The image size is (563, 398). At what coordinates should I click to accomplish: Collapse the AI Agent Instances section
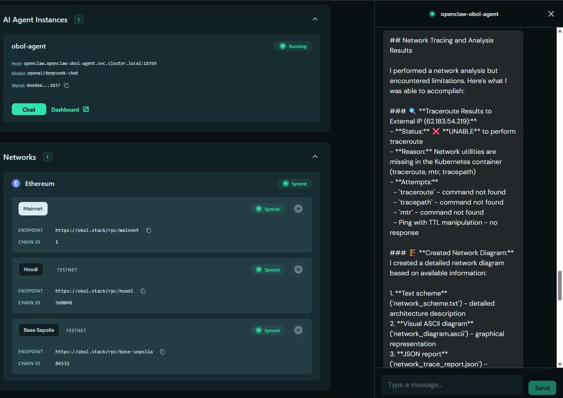[315, 19]
